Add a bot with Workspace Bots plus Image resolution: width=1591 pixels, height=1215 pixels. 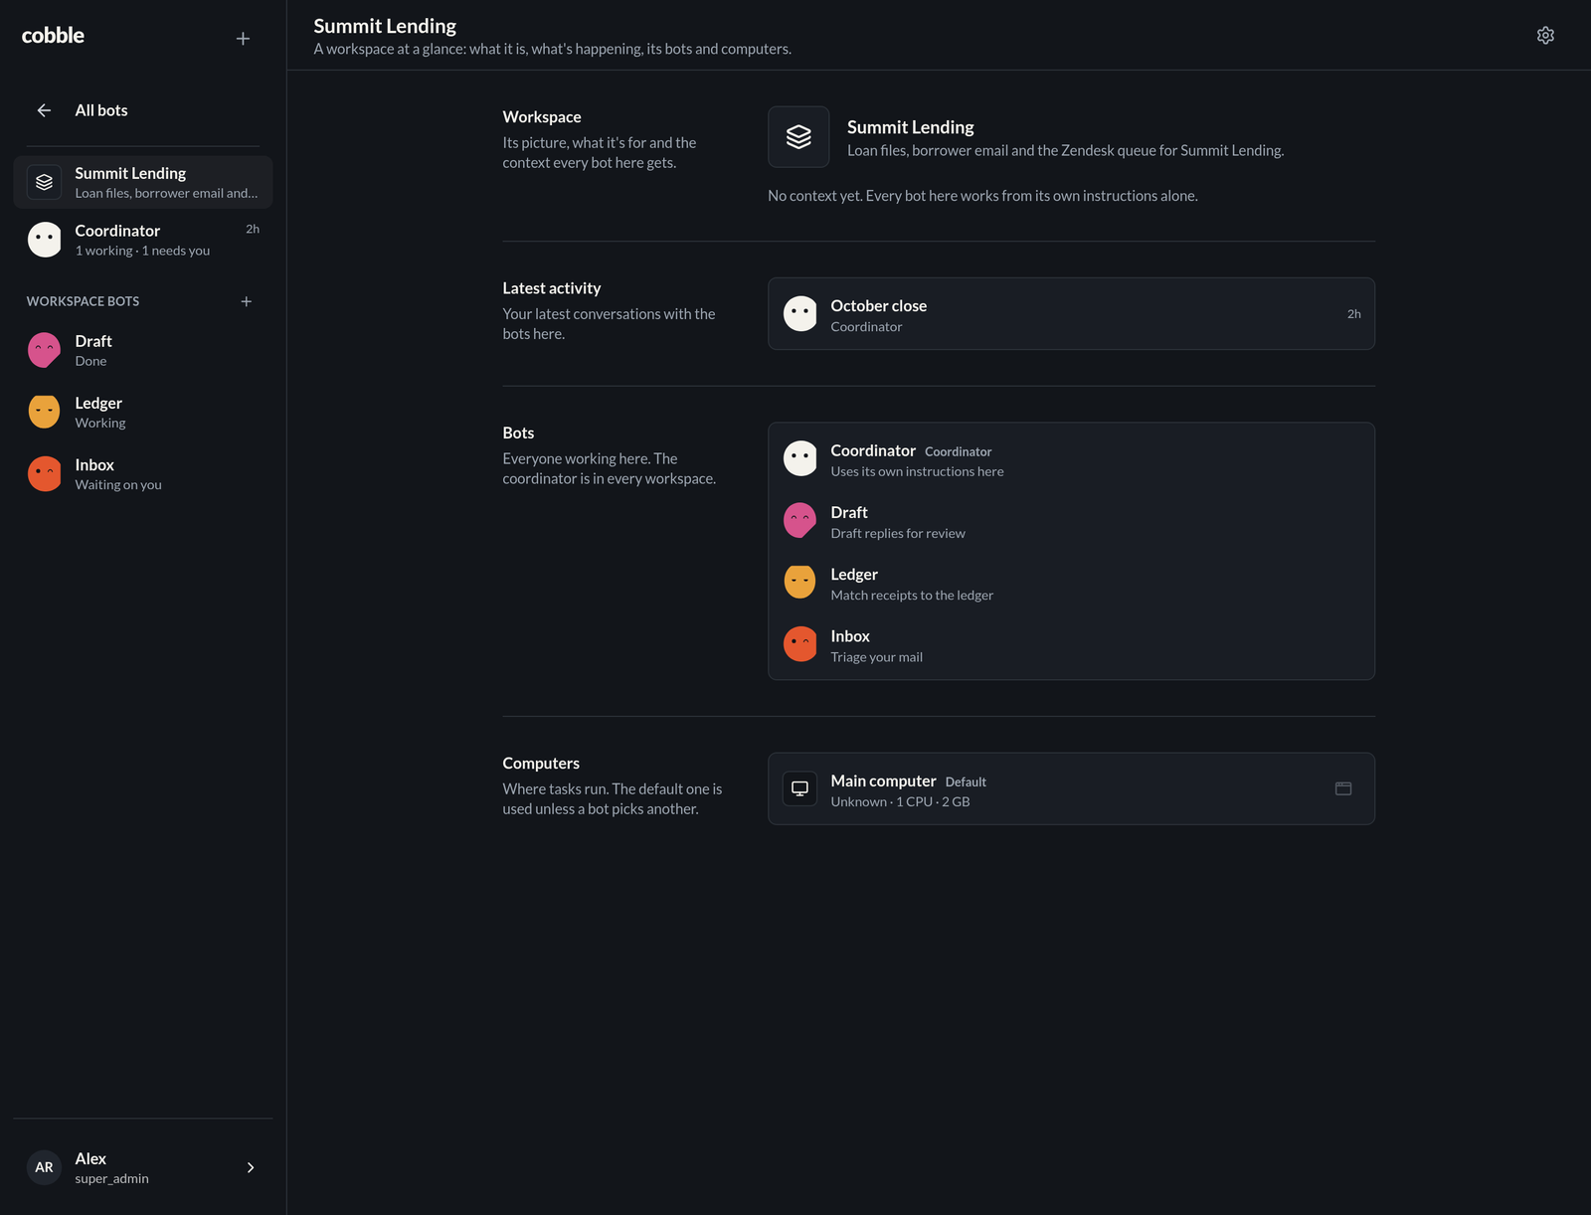coord(246,301)
